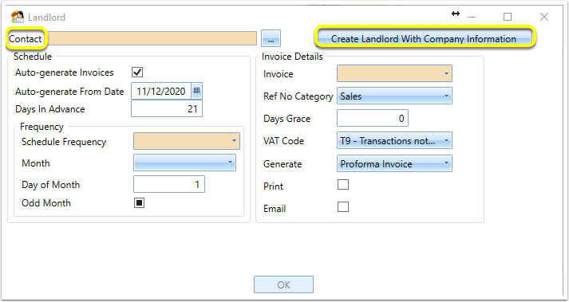Viewport: 569px width, 302px height.
Task: Minimize the Landlord window
Action: coord(472,17)
